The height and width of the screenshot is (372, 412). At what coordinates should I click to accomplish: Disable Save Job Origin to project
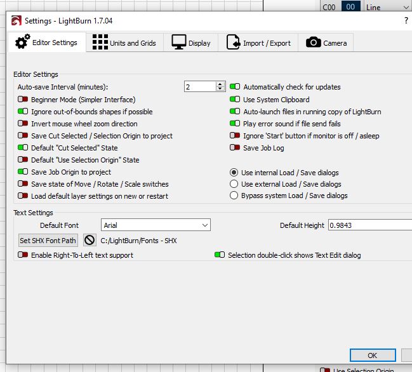click(x=23, y=172)
